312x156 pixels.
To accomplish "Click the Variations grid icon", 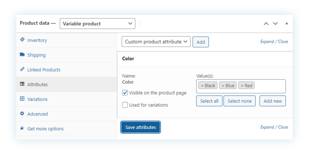I will click(22, 99).
